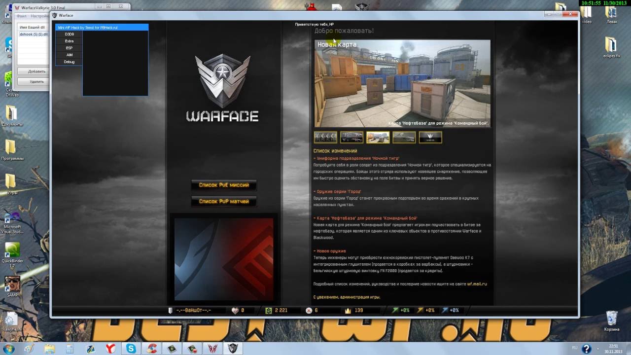This screenshot has width=631, height=355.
Task: Click the 'Список изменений' heading
Action: pos(335,151)
